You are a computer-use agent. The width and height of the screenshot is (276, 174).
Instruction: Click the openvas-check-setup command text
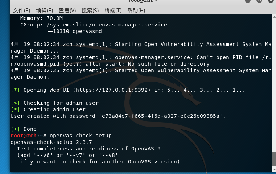point(81,136)
